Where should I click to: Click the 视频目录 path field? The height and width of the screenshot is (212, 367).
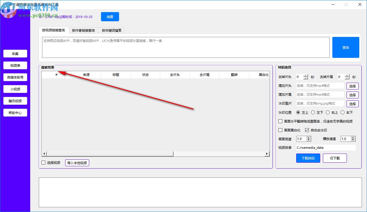326,148
